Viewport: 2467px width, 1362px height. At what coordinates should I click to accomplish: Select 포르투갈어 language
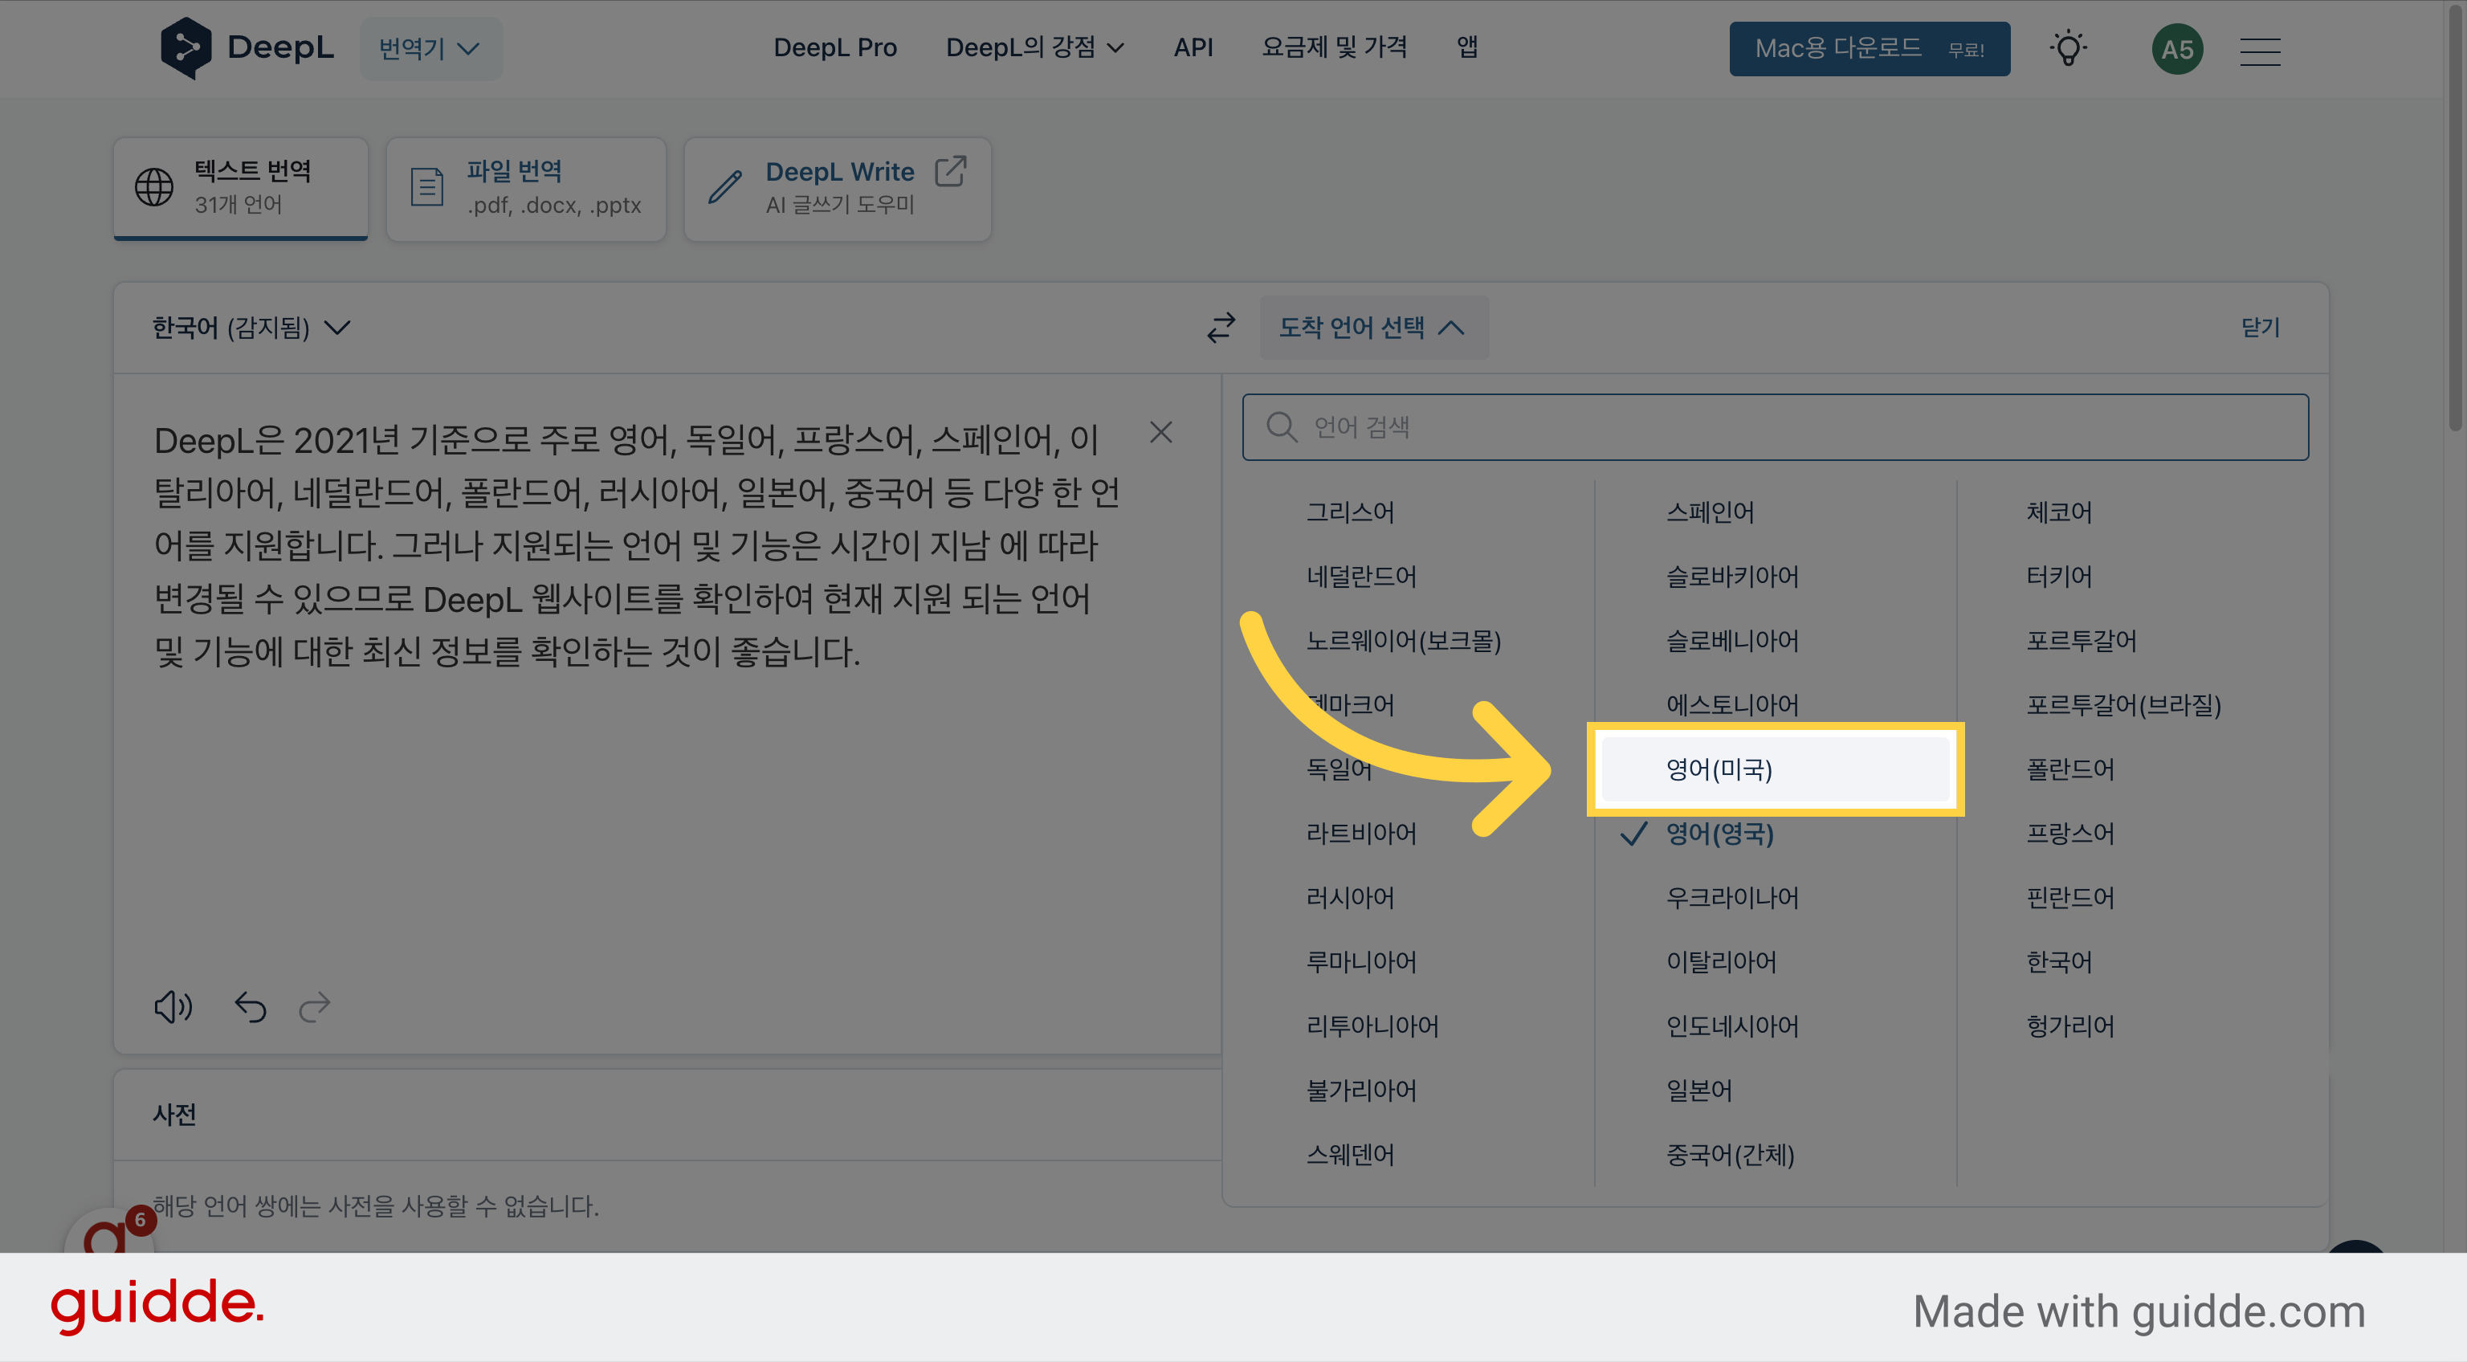[2080, 640]
